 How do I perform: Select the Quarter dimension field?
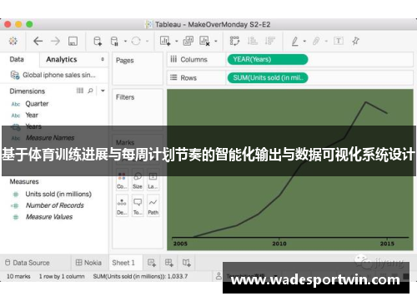point(37,104)
